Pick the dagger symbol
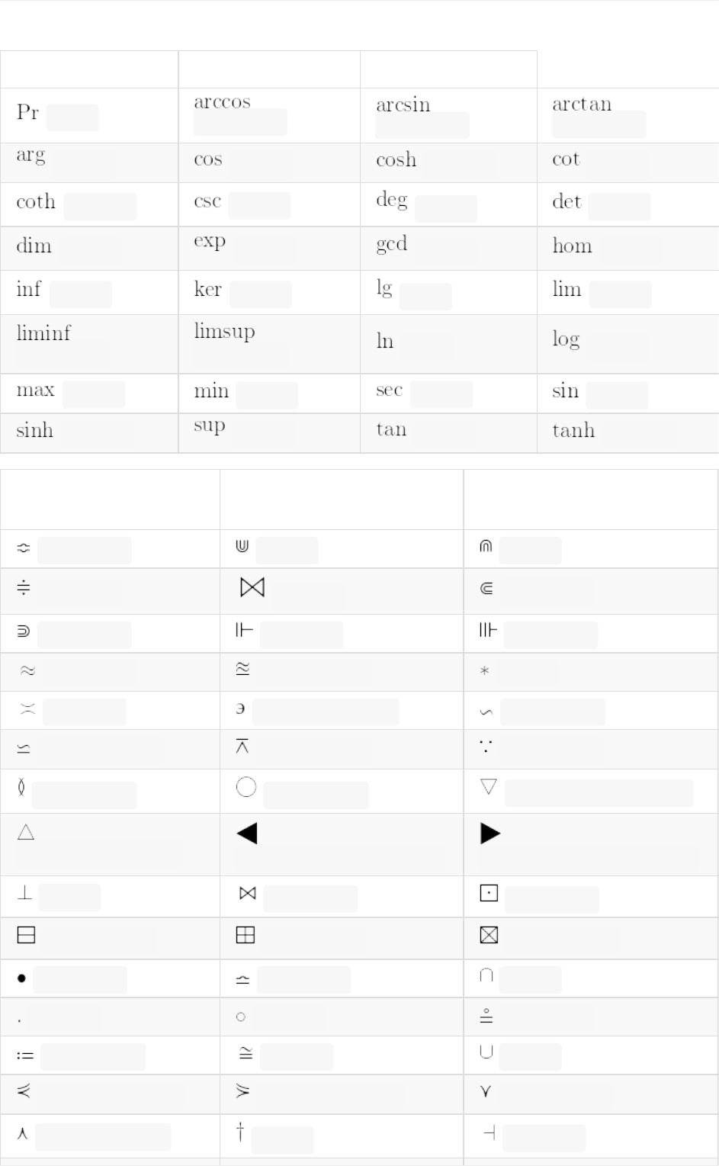The height and width of the screenshot is (1166, 719). point(240,1132)
